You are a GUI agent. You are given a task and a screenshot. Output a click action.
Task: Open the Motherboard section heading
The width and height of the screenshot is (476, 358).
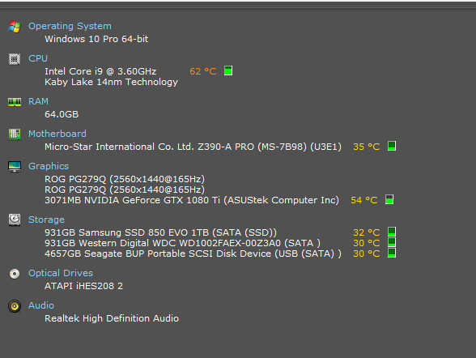(57, 134)
